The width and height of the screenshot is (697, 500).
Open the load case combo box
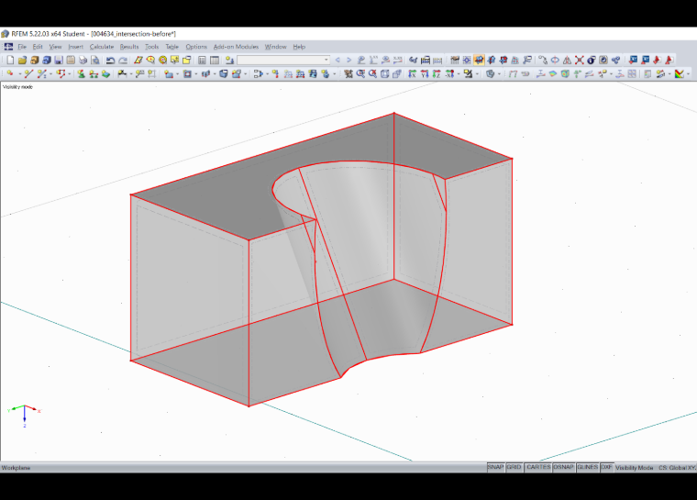point(283,60)
